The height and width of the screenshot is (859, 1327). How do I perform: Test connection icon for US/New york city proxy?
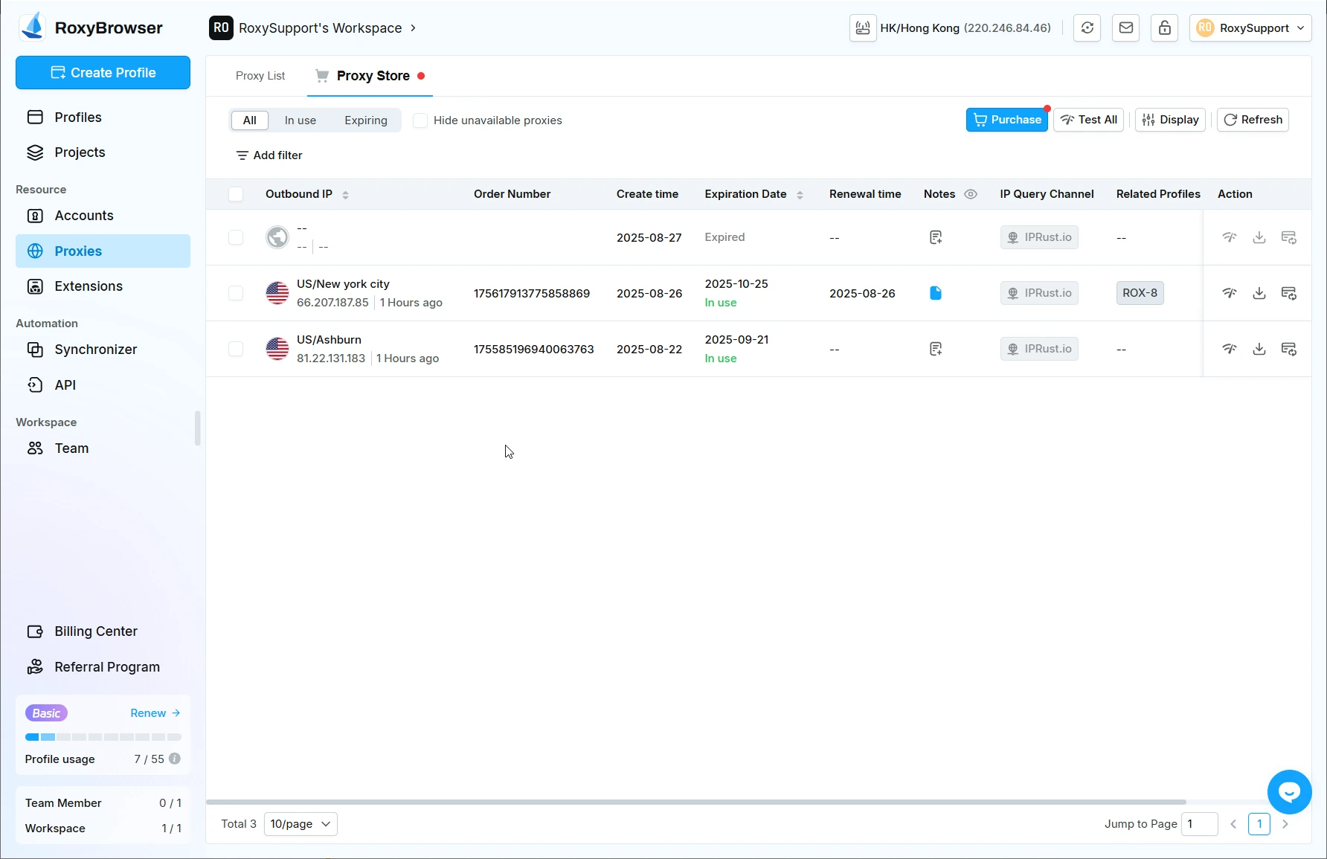click(x=1229, y=293)
